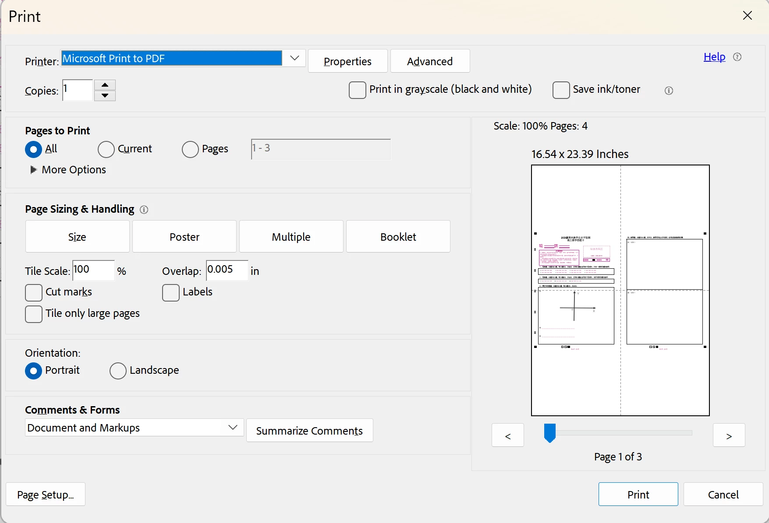Click the Help link

(714, 57)
